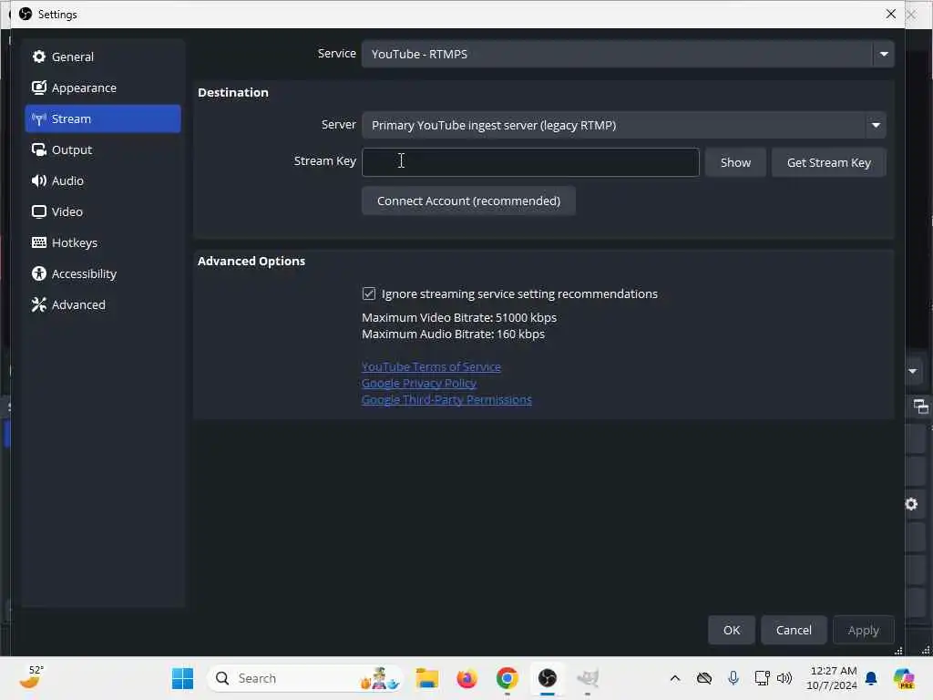Click the gear icon in OBS main window
This screenshot has width=933, height=700.
[x=911, y=504]
